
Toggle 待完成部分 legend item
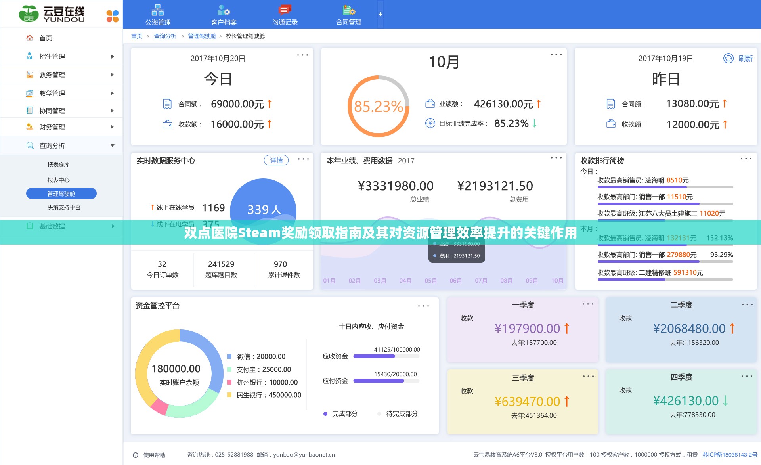pos(398,413)
